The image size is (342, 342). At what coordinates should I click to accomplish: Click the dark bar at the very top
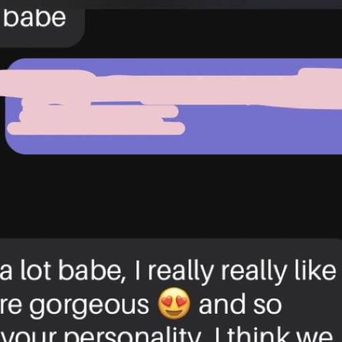171,4
